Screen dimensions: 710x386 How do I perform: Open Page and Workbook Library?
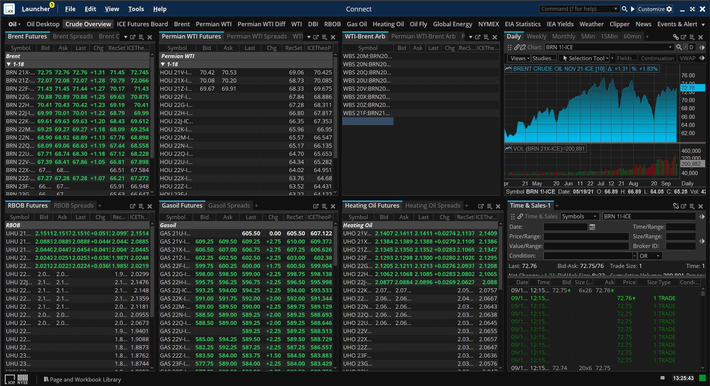tap(82, 379)
